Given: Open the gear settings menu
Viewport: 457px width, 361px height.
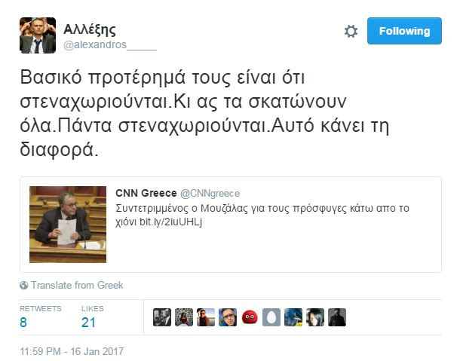Looking at the screenshot, I should [x=351, y=31].
